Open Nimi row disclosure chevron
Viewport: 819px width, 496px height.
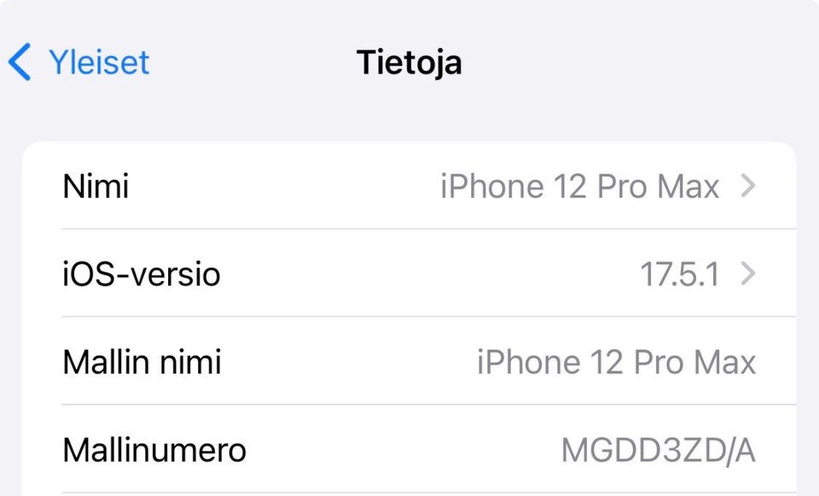tap(748, 186)
